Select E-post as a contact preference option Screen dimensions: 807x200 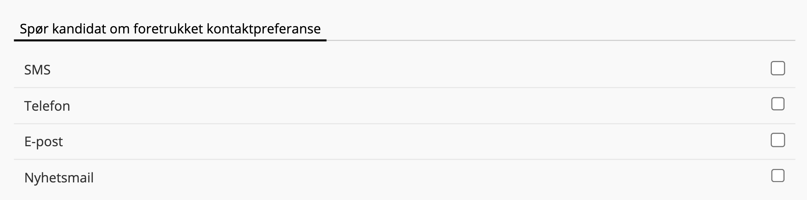(x=778, y=140)
